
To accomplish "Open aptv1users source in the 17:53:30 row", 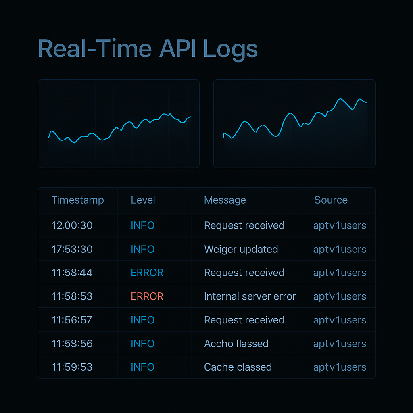I will coord(340,250).
